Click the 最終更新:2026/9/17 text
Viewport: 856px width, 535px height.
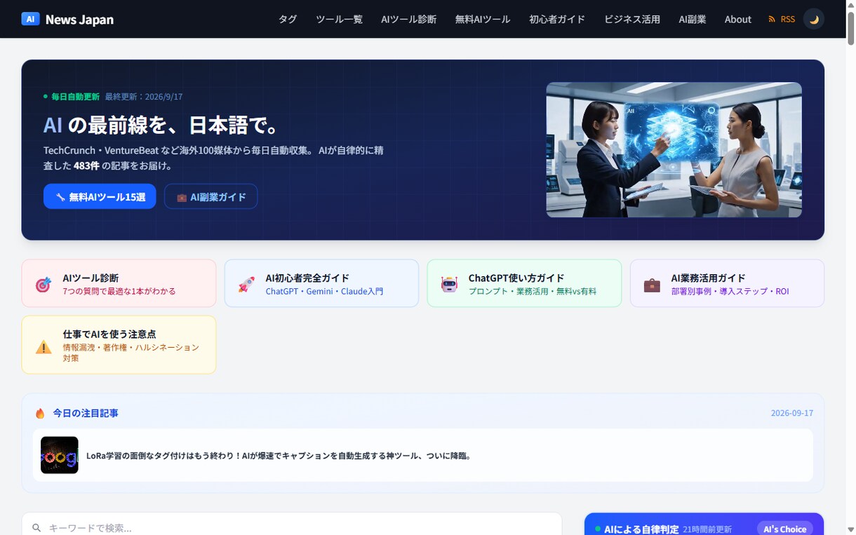point(144,97)
